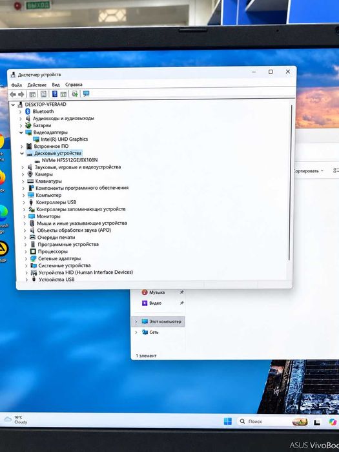This screenshot has width=339, height=452.
Task: Collapse the Видеоадаптеры category
Action: (21, 132)
